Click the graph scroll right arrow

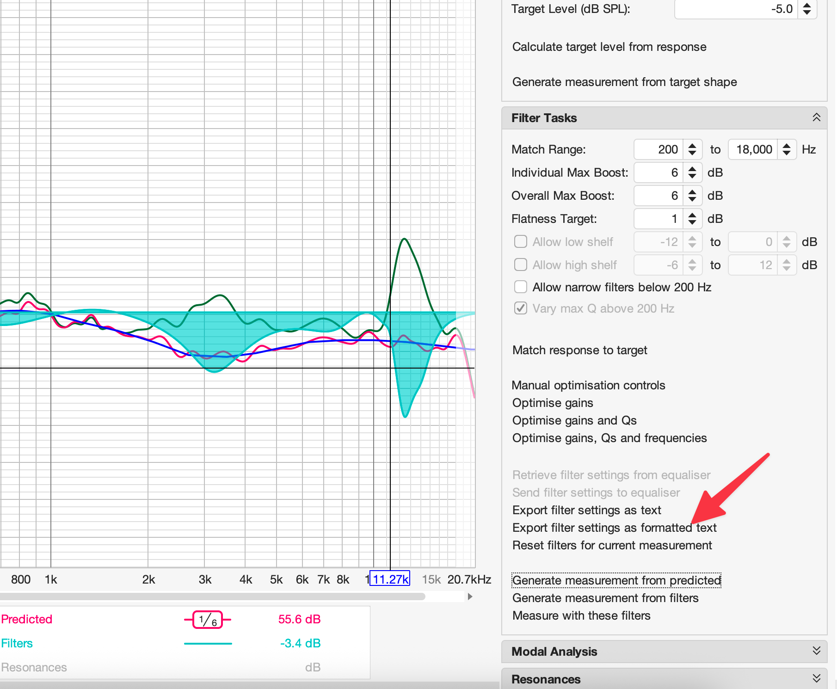pos(470,597)
